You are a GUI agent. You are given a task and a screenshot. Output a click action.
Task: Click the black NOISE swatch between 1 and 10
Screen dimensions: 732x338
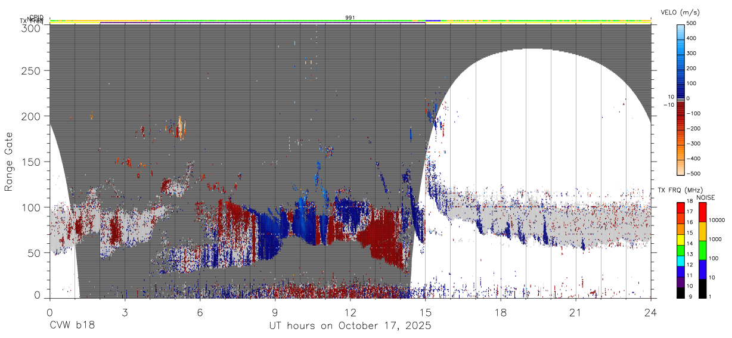point(702,289)
